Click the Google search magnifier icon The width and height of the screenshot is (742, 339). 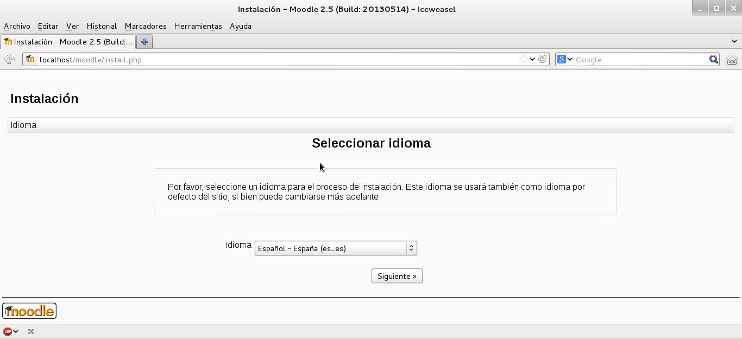pos(713,60)
